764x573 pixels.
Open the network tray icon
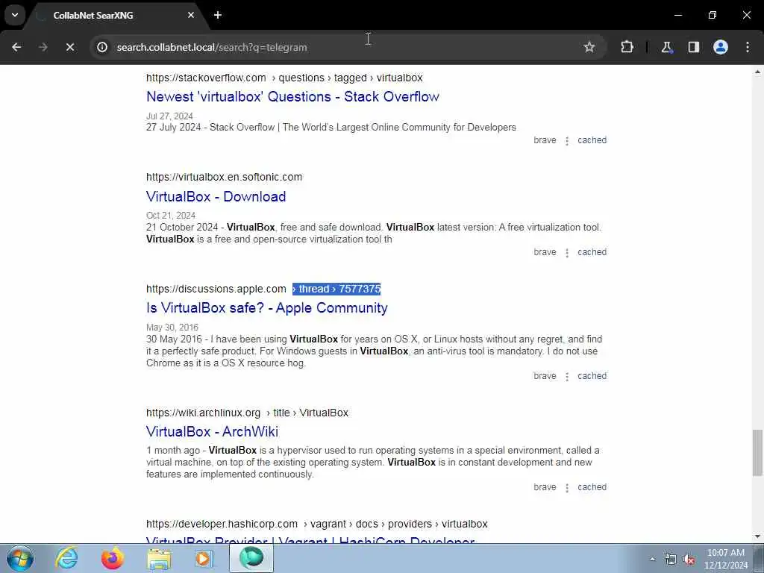(671, 559)
